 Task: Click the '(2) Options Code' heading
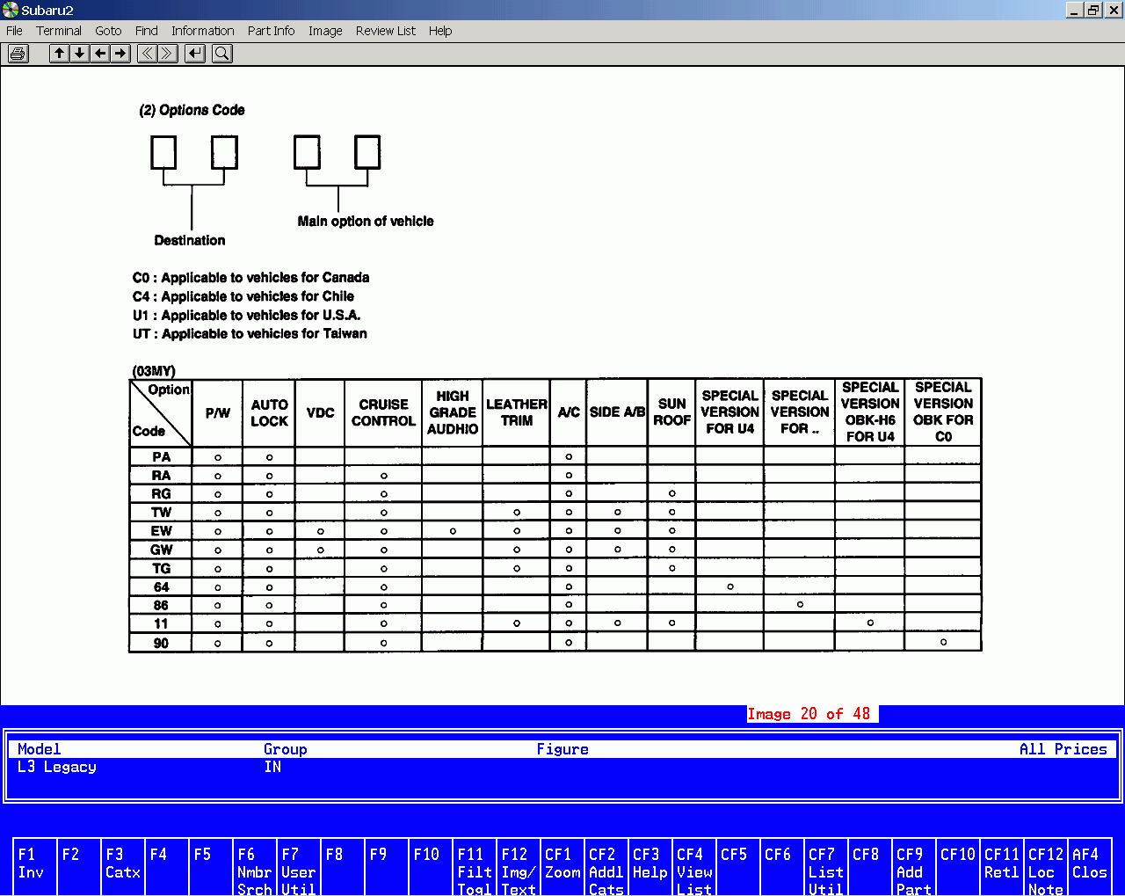click(192, 110)
